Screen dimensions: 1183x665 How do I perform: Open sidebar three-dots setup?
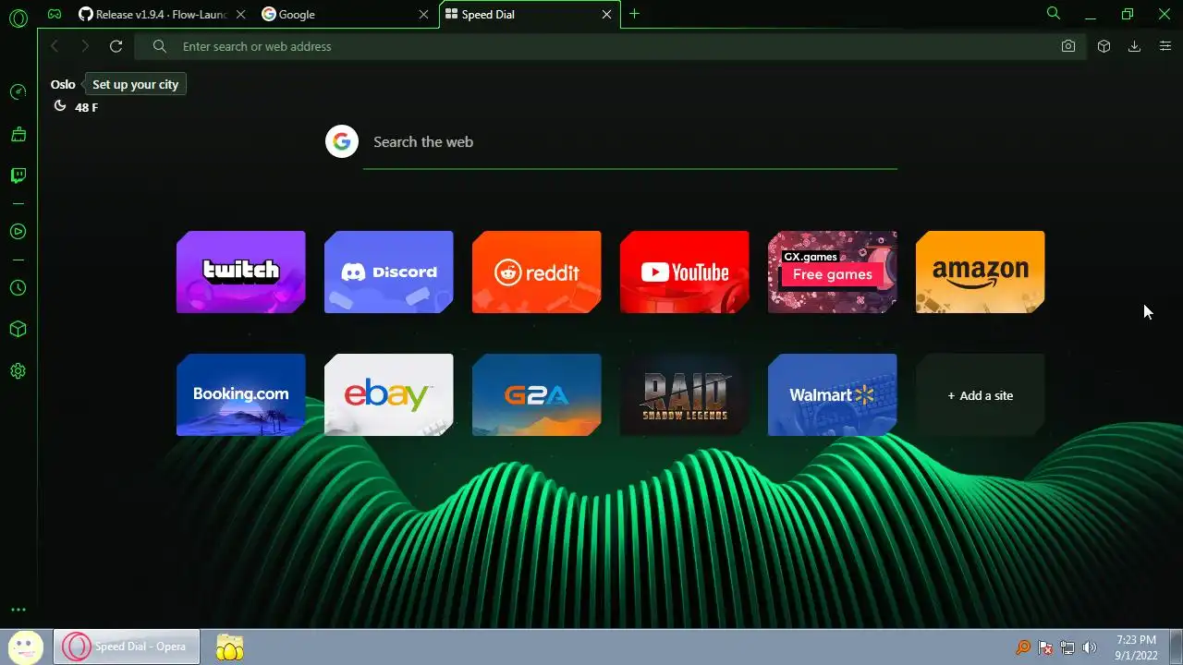point(18,610)
